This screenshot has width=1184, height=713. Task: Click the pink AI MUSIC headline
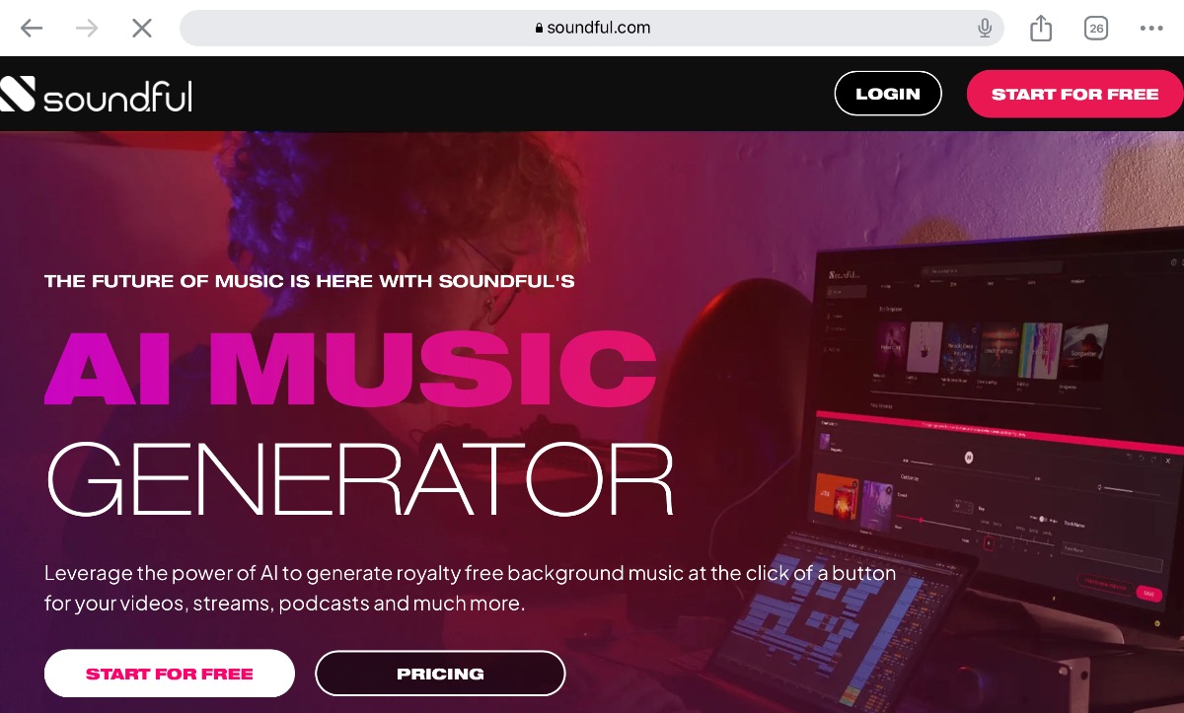point(350,367)
